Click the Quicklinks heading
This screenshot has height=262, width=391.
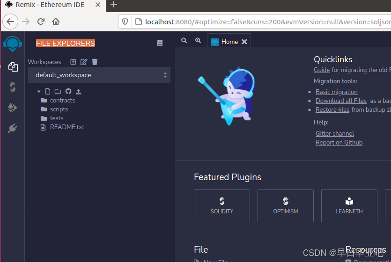[x=333, y=59]
